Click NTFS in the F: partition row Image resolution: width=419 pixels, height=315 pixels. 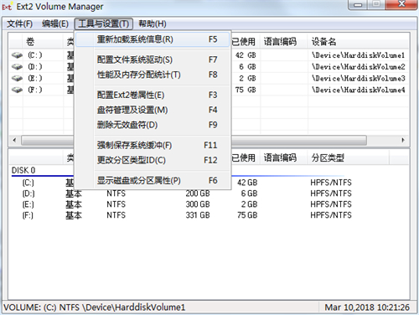(116, 215)
